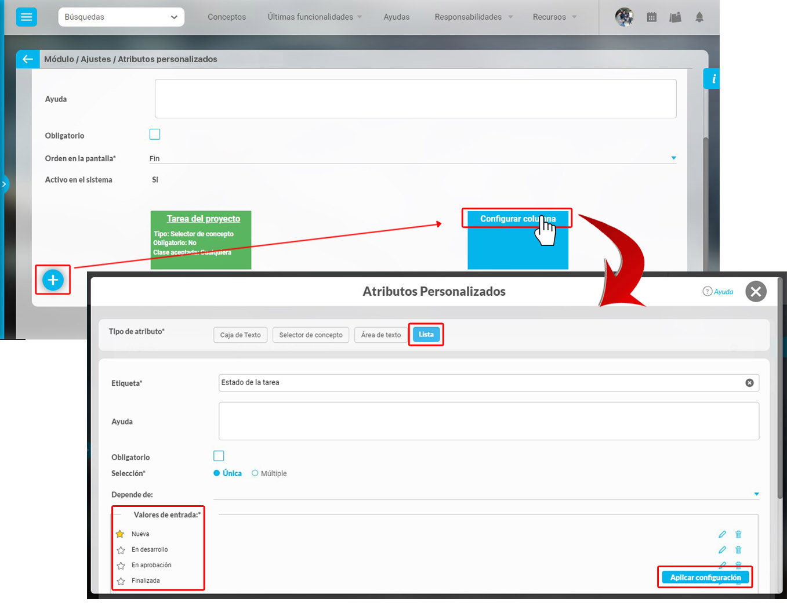
Task: Select the Única selection option
Action: 217,473
